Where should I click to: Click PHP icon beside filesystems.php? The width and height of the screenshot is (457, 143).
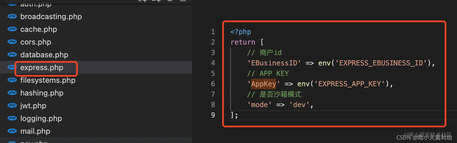pos(12,80)
